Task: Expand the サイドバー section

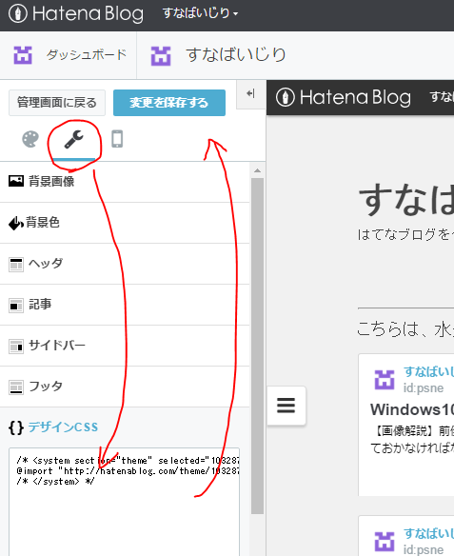Action: [x=125, y=346]
